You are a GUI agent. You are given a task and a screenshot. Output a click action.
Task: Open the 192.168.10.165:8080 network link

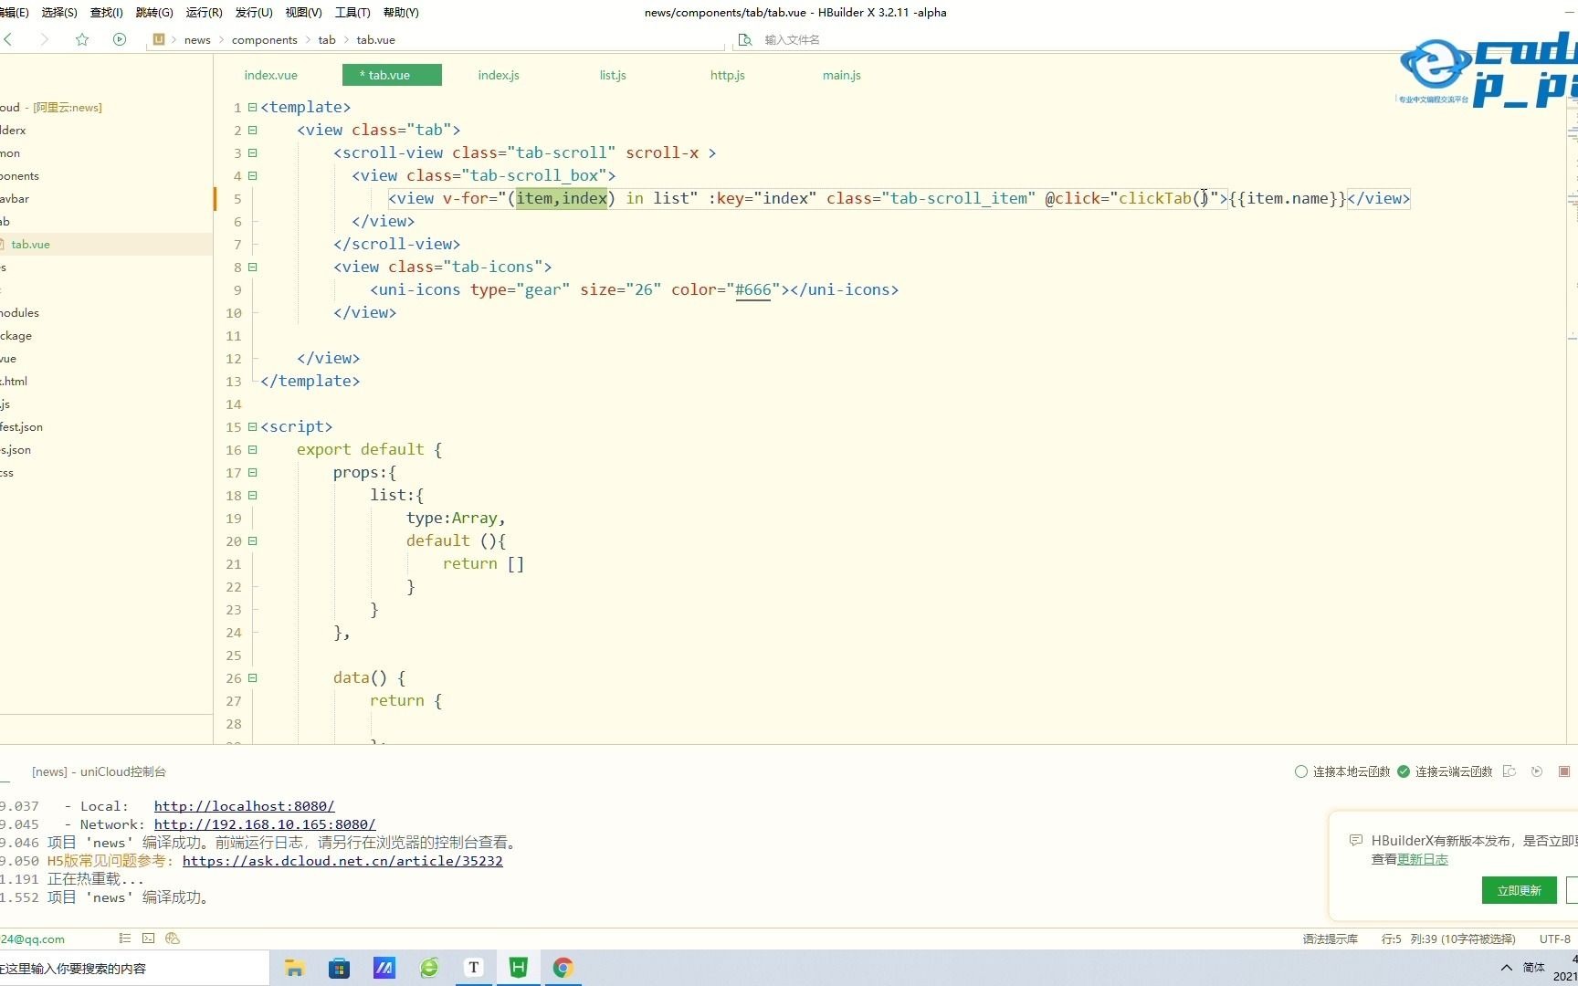265,824
